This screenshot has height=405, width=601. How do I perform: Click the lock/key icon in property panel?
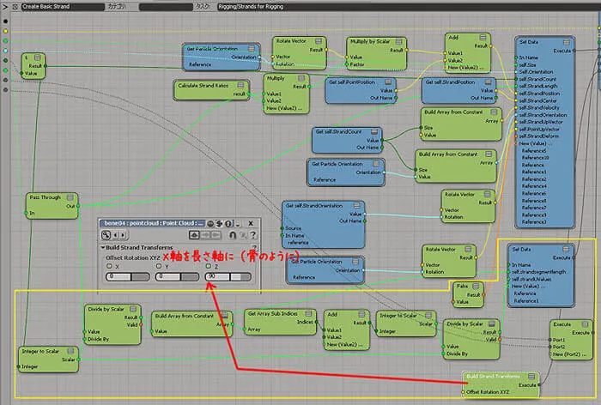106,235
